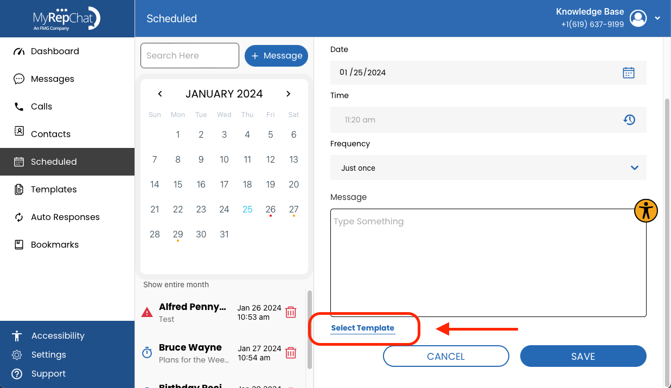This screenshot has width=671, height=388.
Task: Click the time picker clock icon
Action: coord(629,119)
